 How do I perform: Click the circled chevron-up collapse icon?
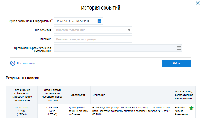pyautogui.click(x=12, y=63)
